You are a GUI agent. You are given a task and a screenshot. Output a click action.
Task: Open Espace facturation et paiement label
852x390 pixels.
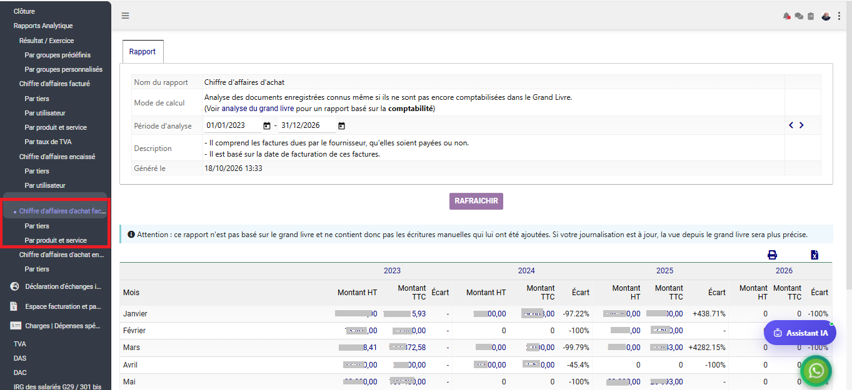click(x=63, y=306)
